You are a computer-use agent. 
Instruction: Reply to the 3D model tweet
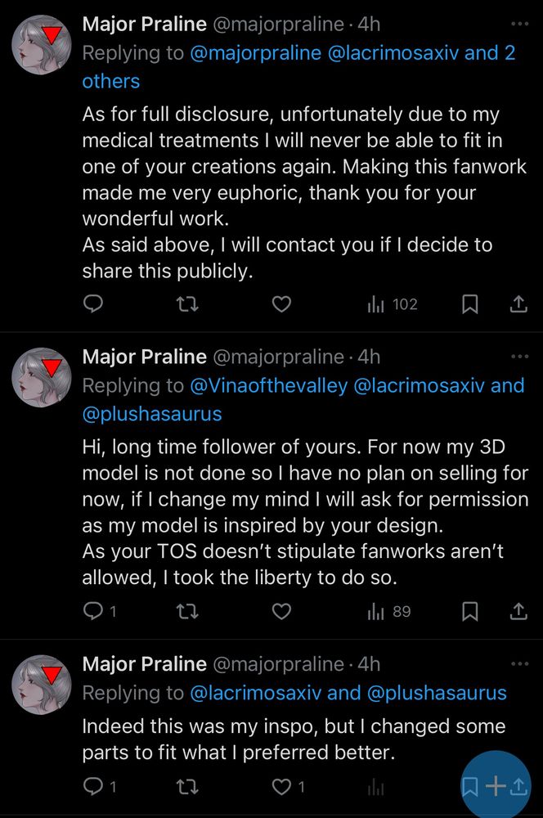(x=94, y=611)
